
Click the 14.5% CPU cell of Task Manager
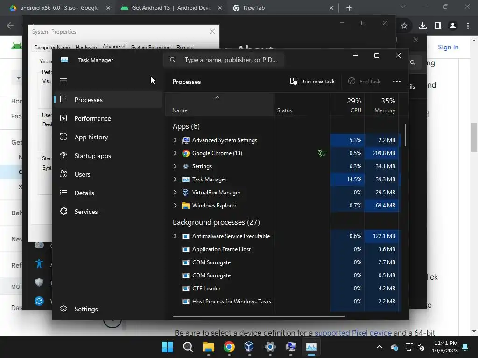[x=347, y=179]
